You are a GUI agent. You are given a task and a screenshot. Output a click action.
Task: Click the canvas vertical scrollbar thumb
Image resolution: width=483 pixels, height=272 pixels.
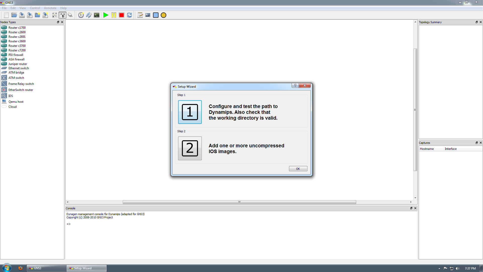415,110
